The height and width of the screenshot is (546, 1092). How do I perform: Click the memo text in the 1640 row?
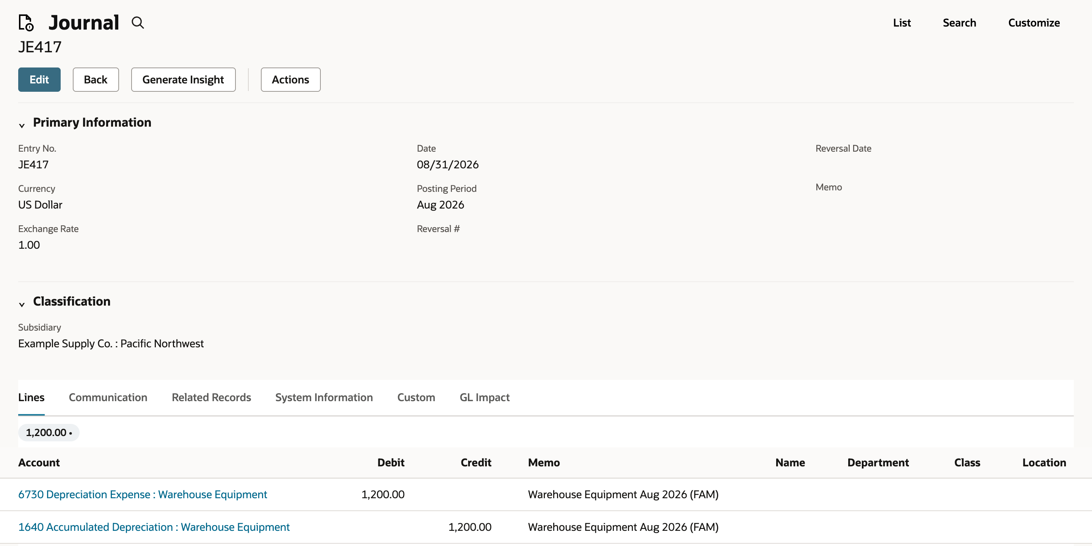(x=623, y=527)
